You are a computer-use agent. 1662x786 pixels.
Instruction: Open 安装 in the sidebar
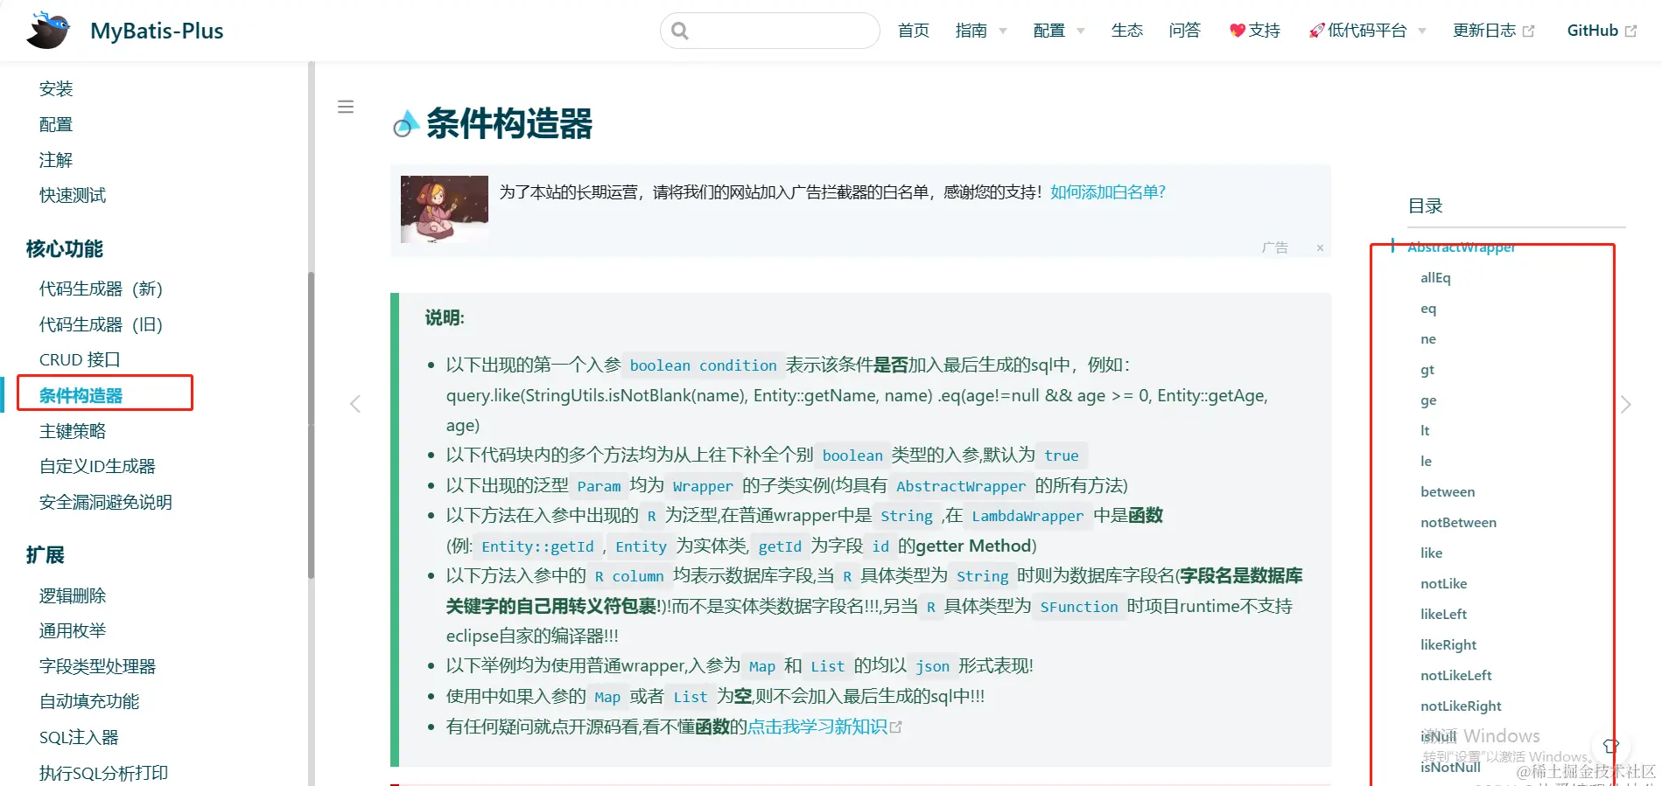click(x=56, y=89)
